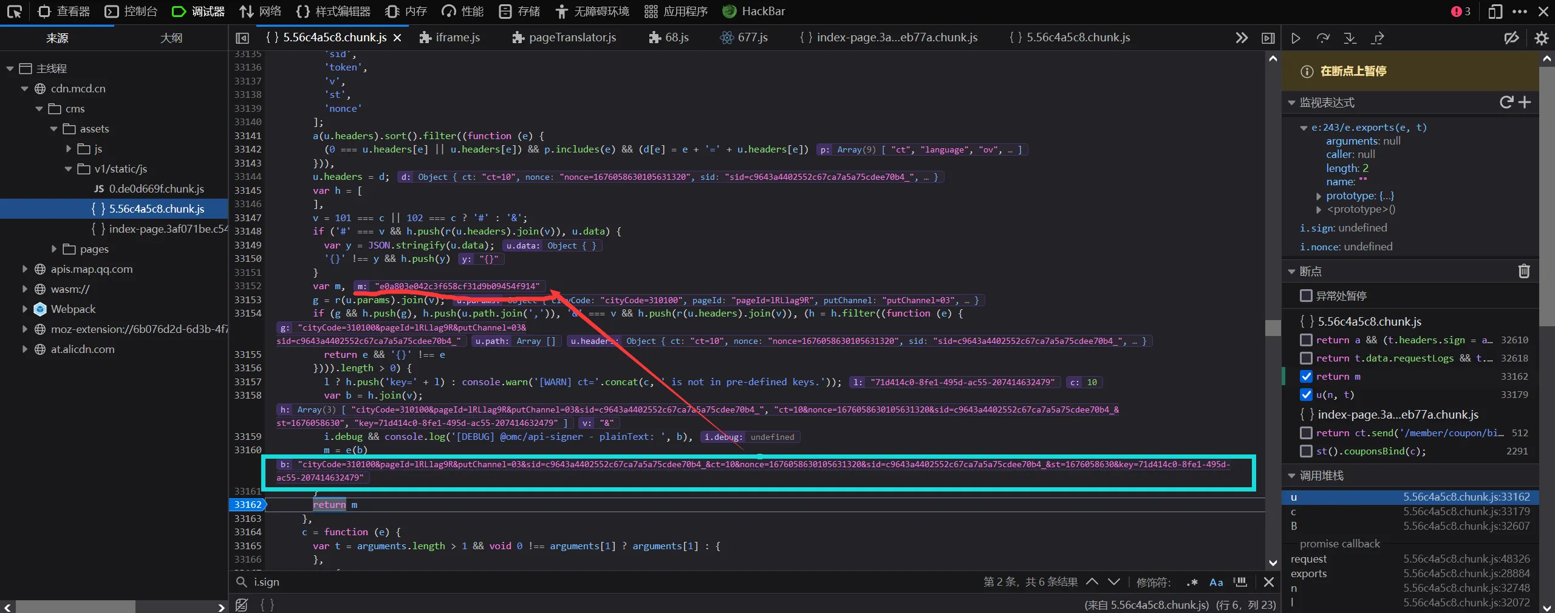The height and width of the screenshot is (613, 1555).
Task: Click the source tree horizontal scrollbar
Action: coord(76,607)
